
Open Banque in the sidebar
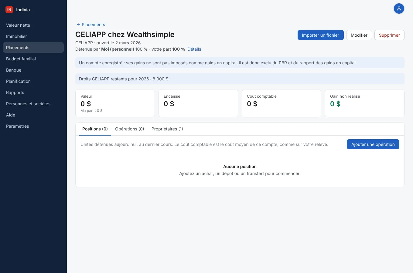click(33, 70)
